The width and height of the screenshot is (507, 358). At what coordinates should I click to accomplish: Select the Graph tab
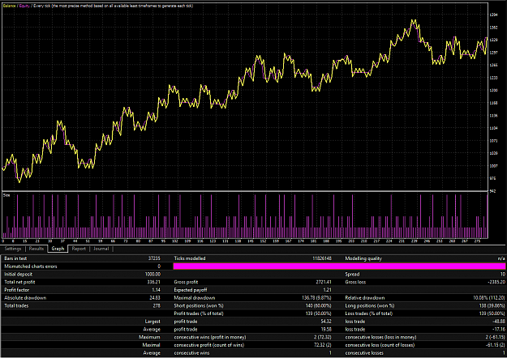click(58, 249)
